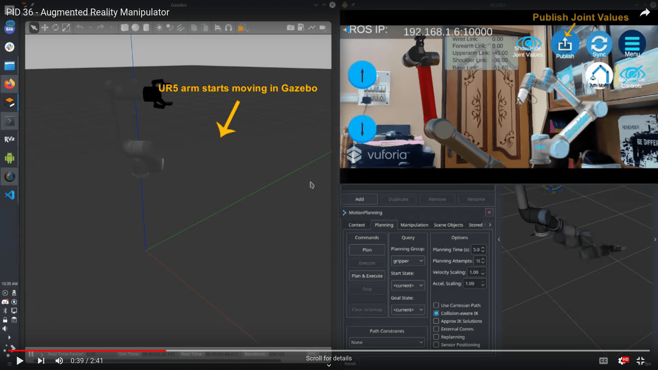Insert a box shape in Gazebo
The height and width of the screenshot is (370, 658).
pos(124,28)
